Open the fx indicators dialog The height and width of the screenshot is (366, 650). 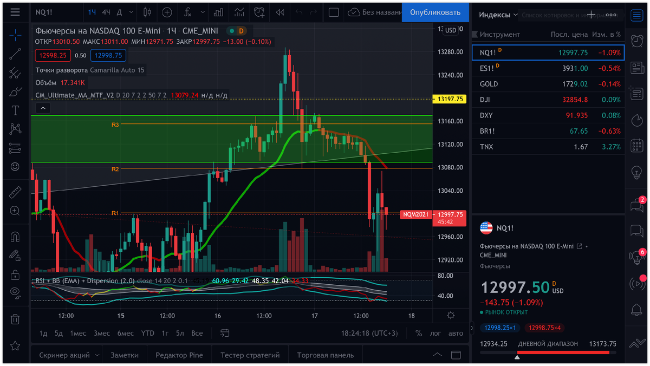[x=188, y=12]
